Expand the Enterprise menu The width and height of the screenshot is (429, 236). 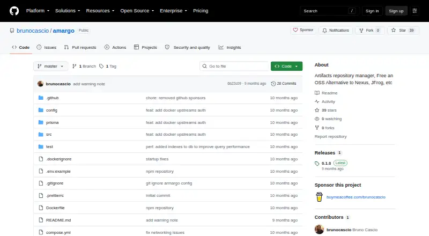point(173,11)
